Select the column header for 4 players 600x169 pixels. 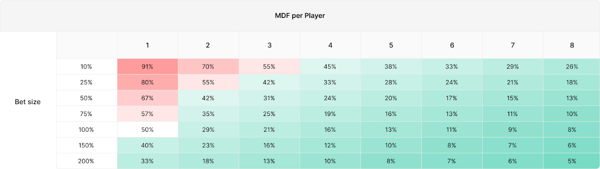(330, 45)
